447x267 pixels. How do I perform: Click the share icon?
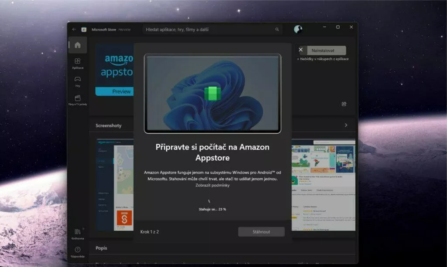coord(344,104)
